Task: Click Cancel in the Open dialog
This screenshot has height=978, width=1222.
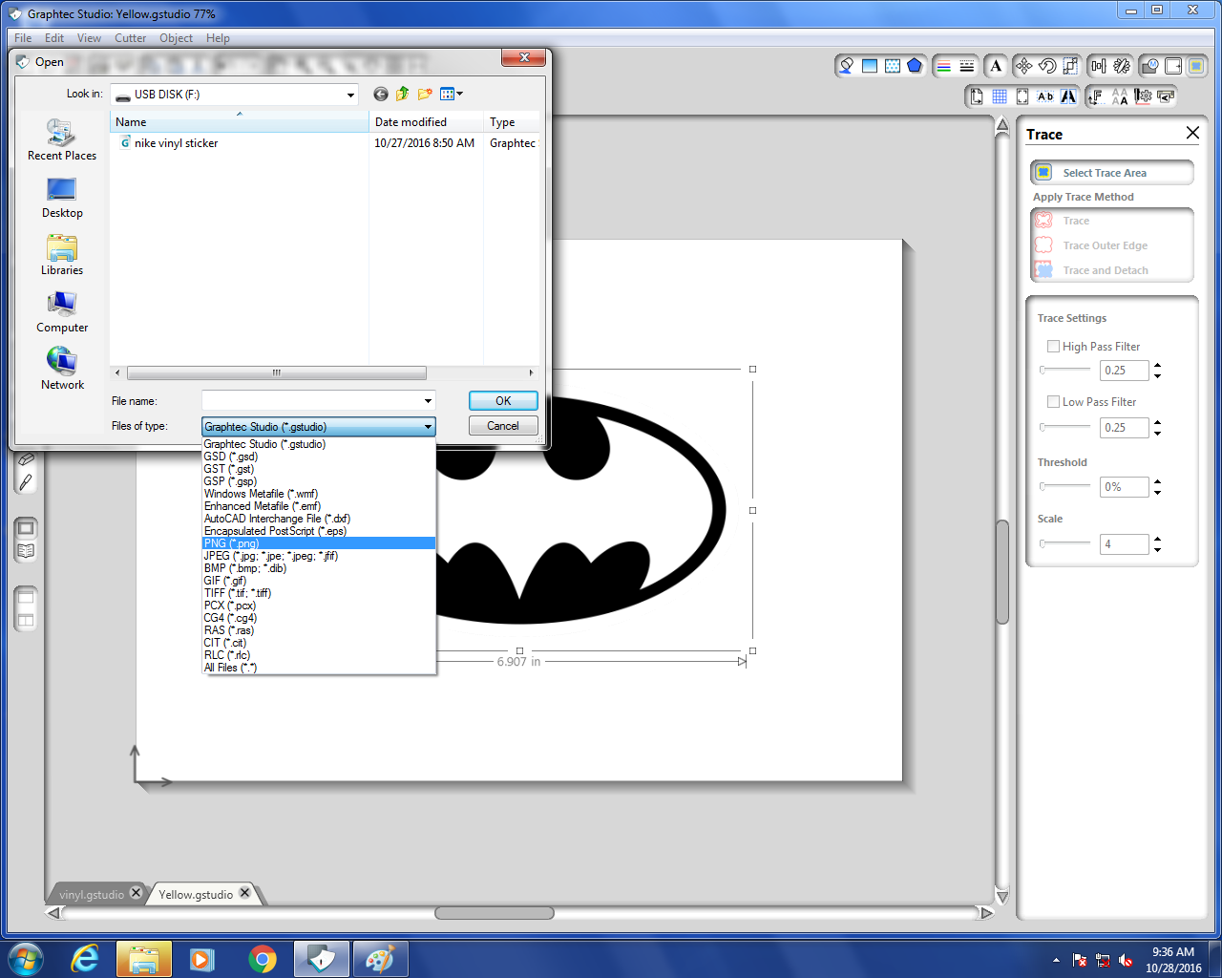Action: click(x=503, y=426)
